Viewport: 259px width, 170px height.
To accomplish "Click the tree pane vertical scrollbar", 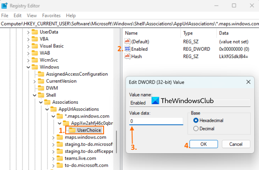I will (x=117, y=142).
